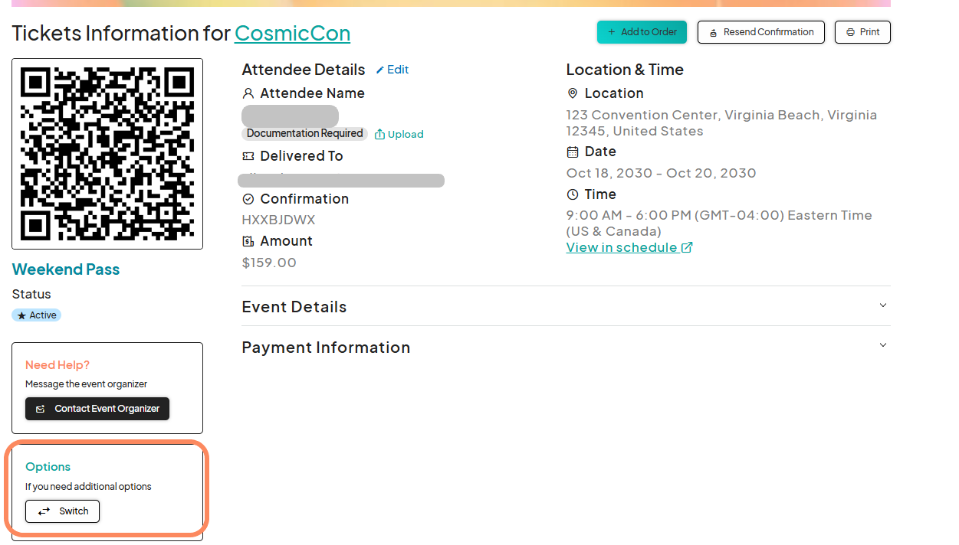
Task: Click the mail icon in Contact Event Organizer
Action: pos(41,410)
